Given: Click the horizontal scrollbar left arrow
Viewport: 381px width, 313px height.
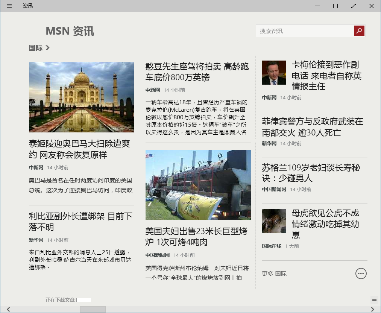Looking at the screenshot, I should coord(9,309).
